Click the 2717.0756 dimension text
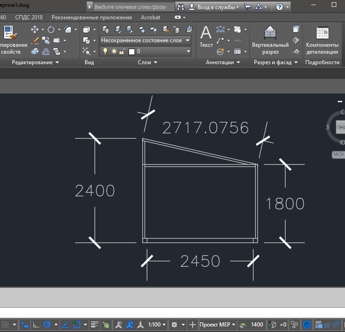Viewport: 345px width, 332px height. pyautogui.click(x=205, y=127)
